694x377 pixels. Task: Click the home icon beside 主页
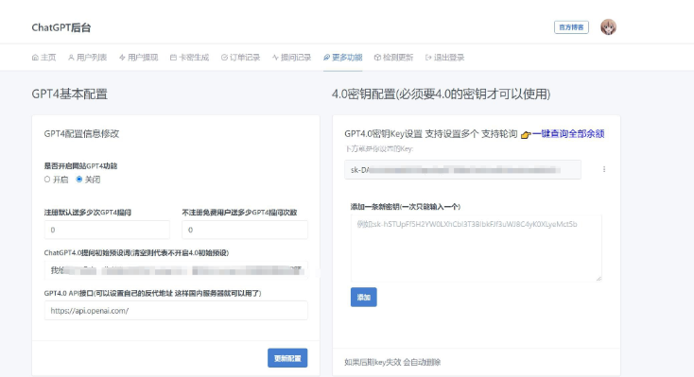click(35, 58)
